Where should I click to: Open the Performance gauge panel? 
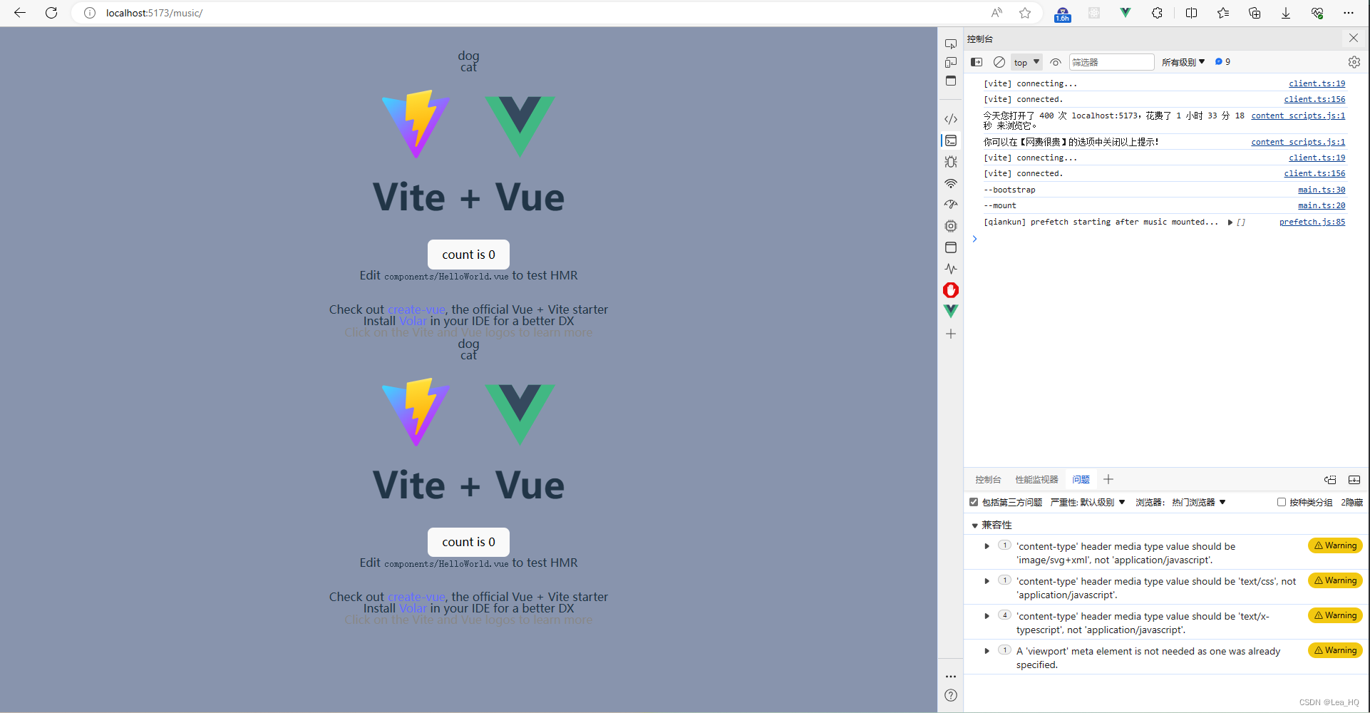(x=951, y=205)
